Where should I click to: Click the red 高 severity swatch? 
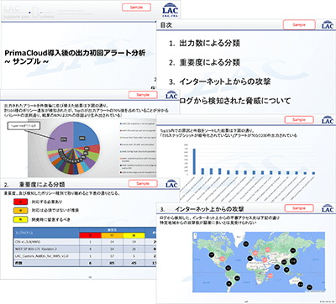(20, 202)
